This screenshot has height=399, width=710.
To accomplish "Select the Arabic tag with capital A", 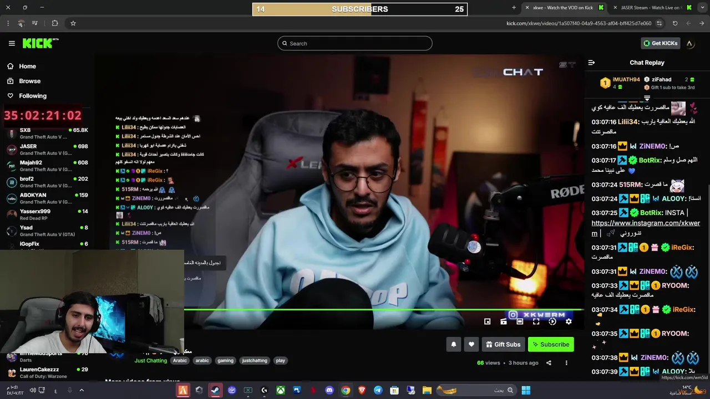I will [x=180, y=361].
